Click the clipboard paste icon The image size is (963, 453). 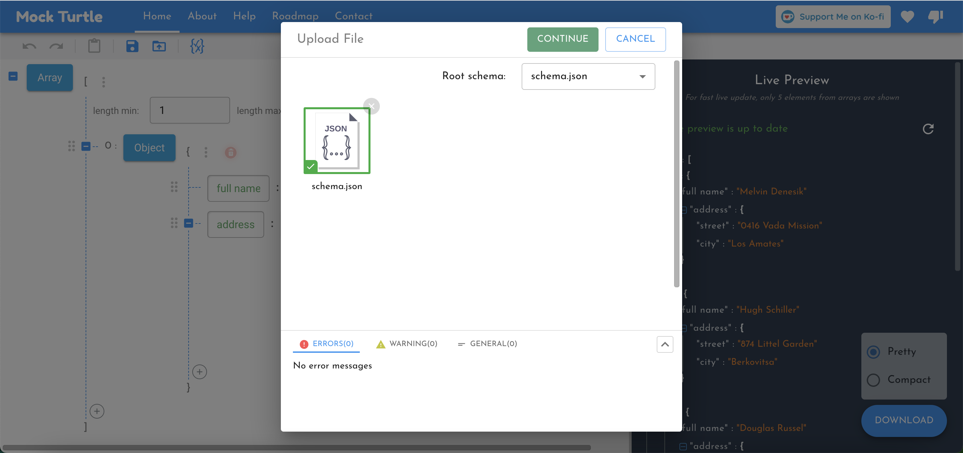point(94,46)
